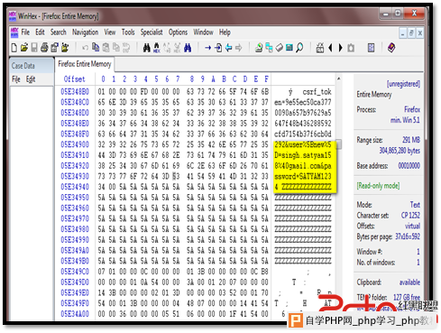Open the Specialist menu
Image resolution: width=441 pixels, height=333 pixels.
152,32
